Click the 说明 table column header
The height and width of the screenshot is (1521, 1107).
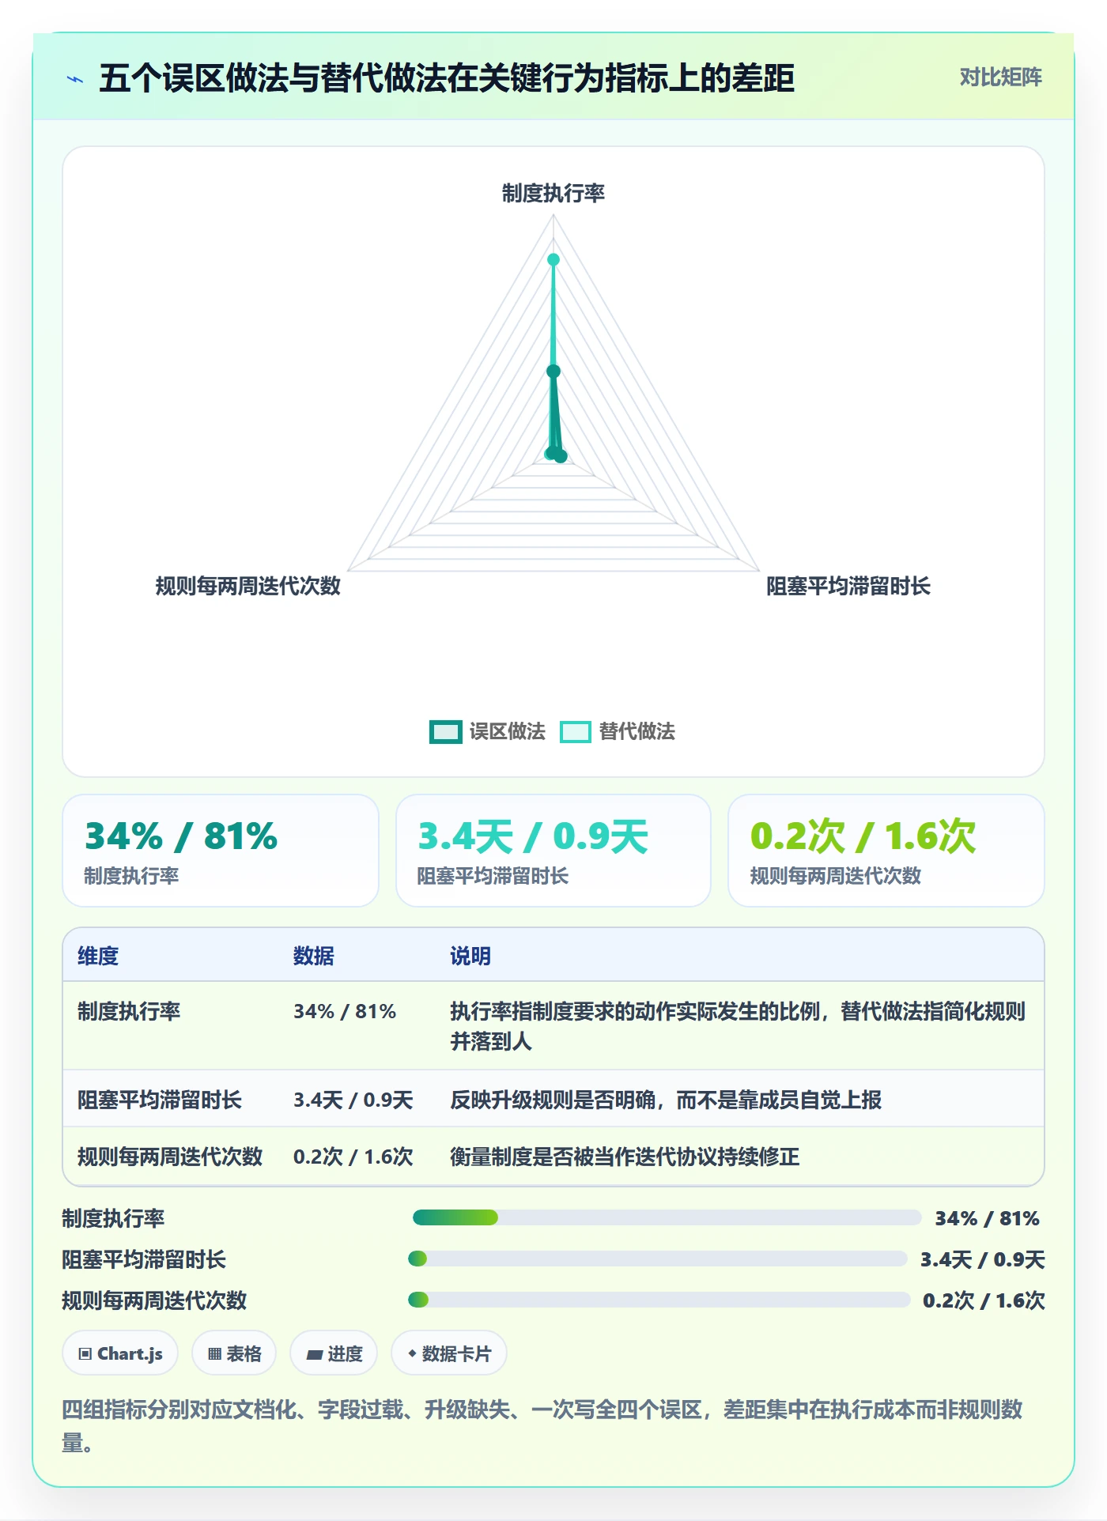pyautogui.click(x=470, y=956)
